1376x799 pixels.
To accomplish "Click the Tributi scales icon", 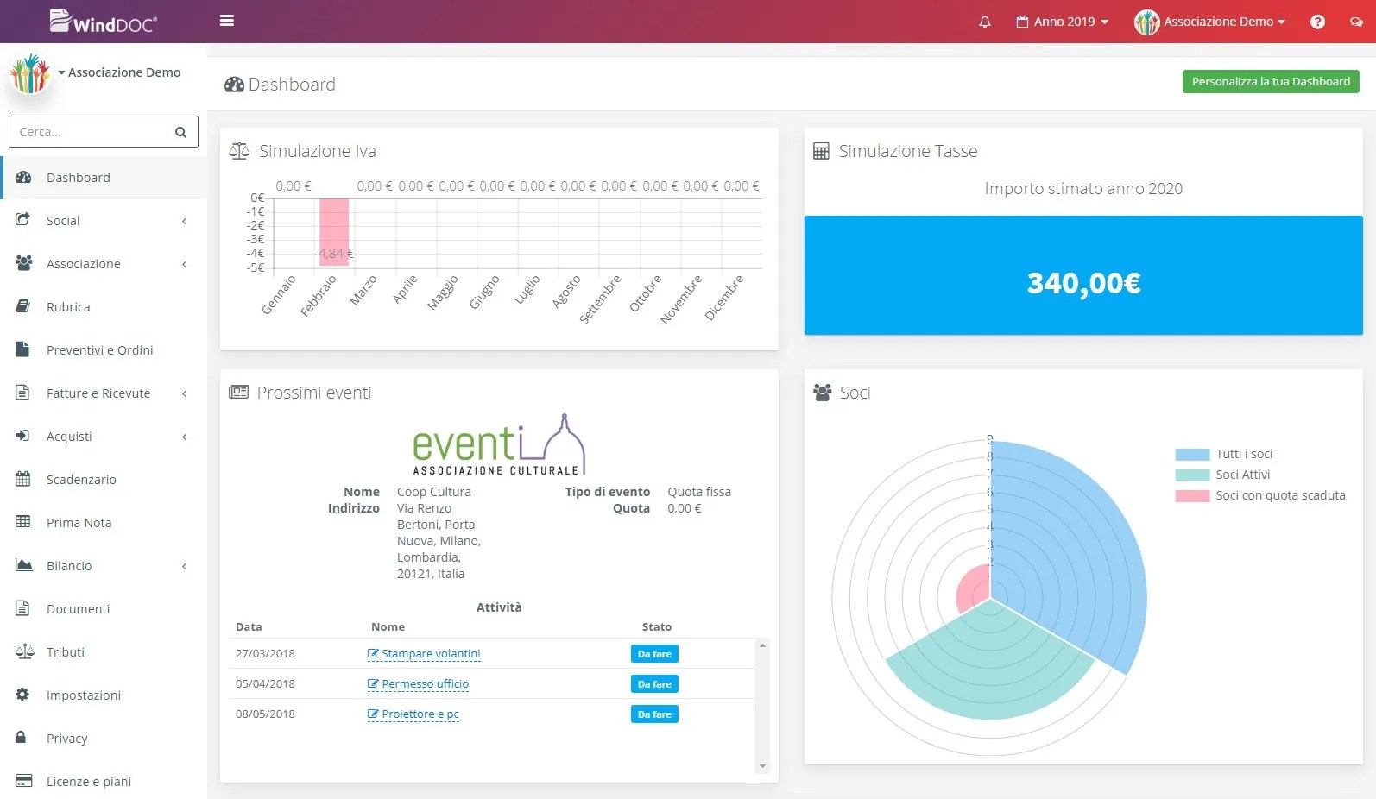I will coord(24,651).
